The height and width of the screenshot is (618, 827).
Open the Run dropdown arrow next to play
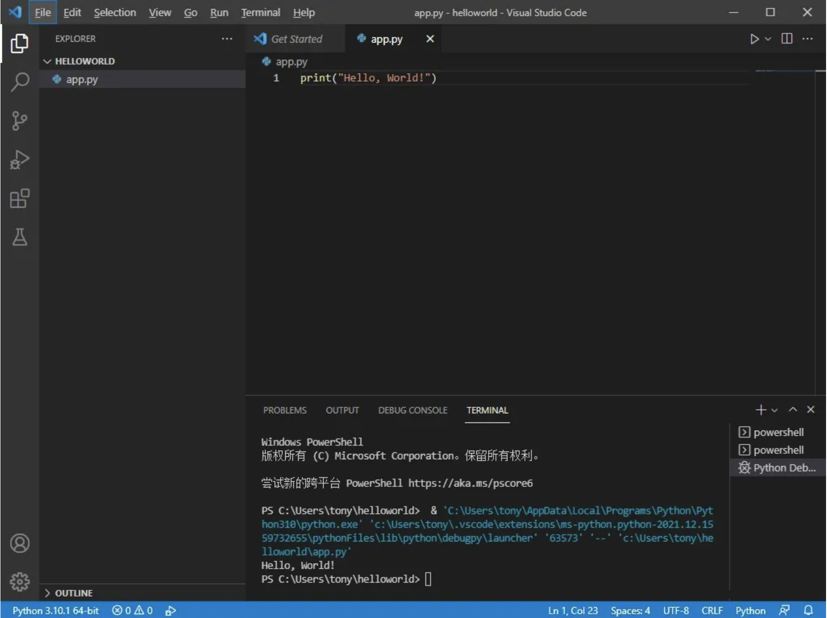click(768, 39)
